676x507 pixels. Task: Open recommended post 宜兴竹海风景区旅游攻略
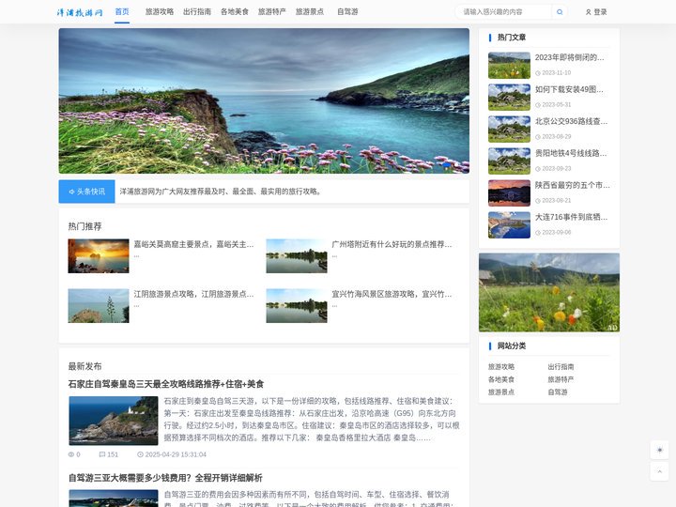pyautogui.click(x=392, y=294)
